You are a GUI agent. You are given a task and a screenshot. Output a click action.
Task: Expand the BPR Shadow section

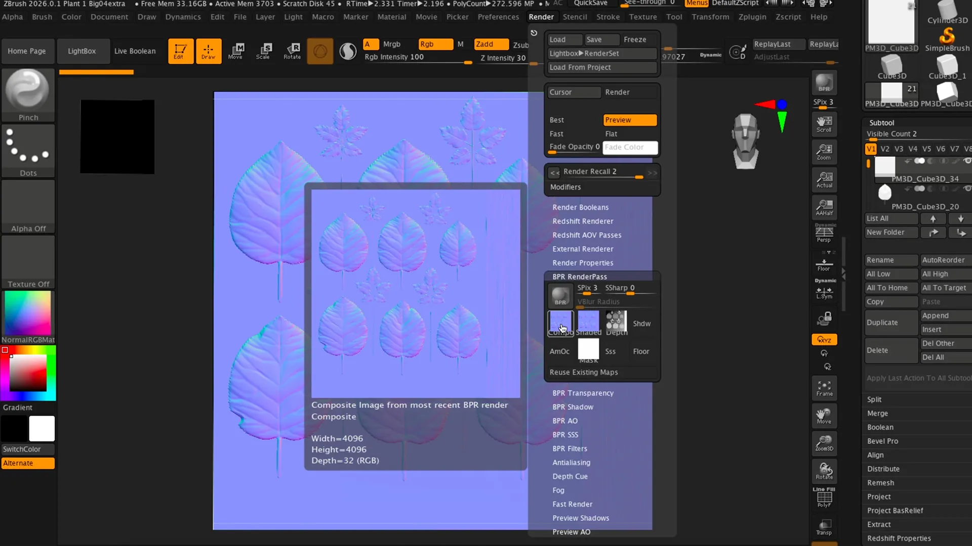pos(573,407)
